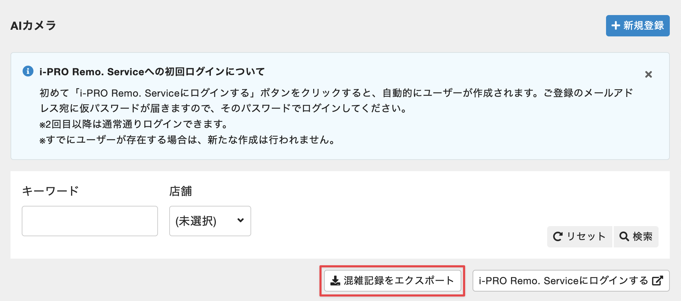The height and width of the screenshot is (301, 681).
Task: Click the chevron arrow on the 店舗 select
Action: coord(240,220)
